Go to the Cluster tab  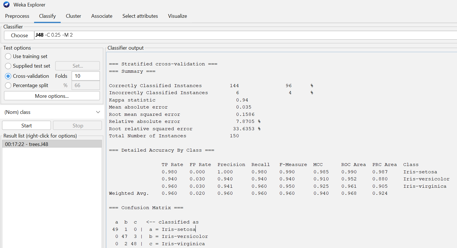click(73, 16)
